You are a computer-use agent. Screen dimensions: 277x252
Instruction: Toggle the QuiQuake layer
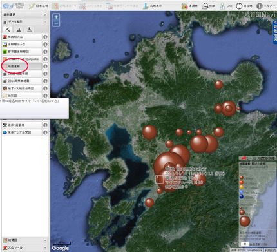pos(22,59)
